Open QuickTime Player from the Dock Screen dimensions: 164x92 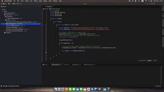(100, 89)
